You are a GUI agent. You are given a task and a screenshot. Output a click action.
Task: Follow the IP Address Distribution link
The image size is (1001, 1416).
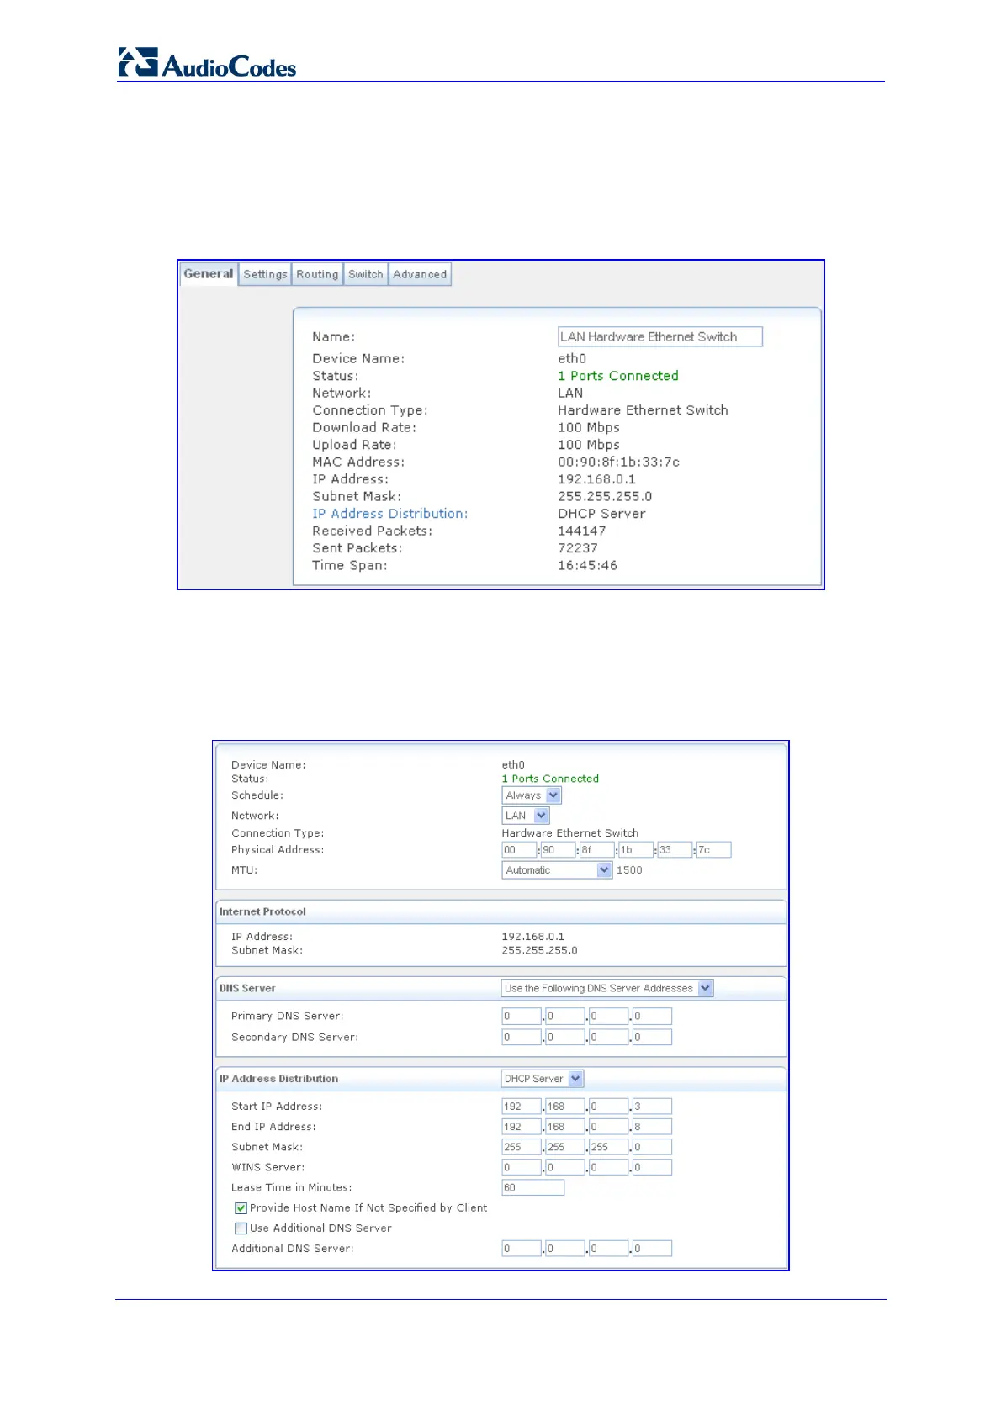(390, 514)
